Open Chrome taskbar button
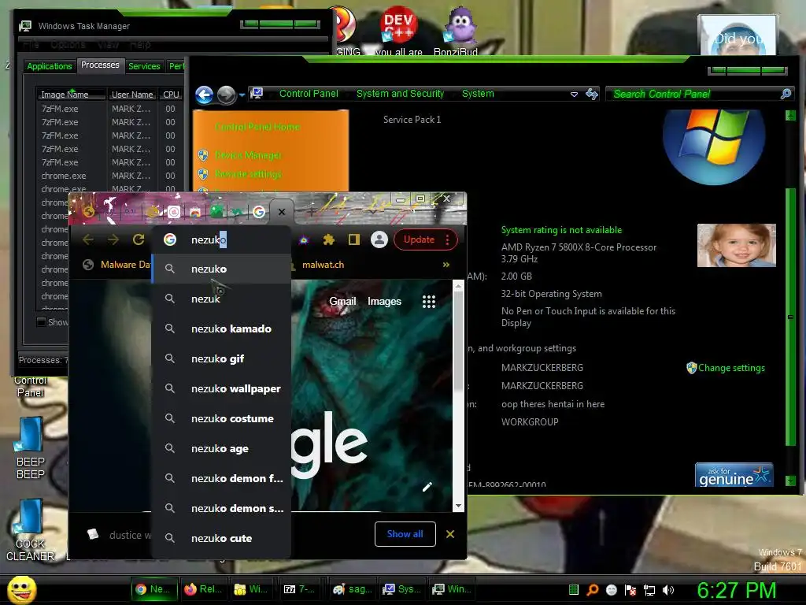 154,589
